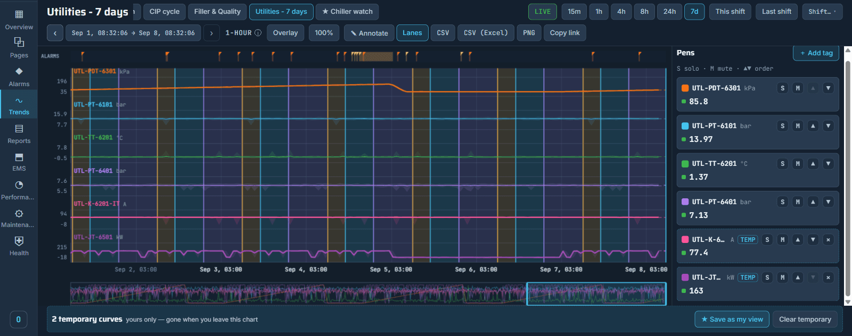Toggle Lanes display mode
Viewport: 852px width, 336px height.
412,33
